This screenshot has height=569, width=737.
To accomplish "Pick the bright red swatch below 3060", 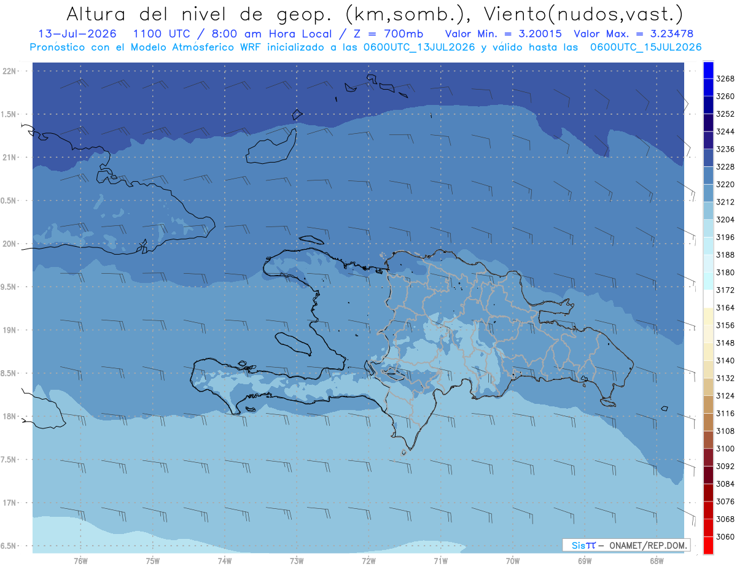I will (708, 545).
